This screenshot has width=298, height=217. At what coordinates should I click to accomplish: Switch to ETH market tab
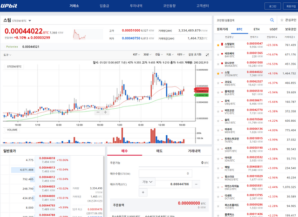[x=257, y=29]
